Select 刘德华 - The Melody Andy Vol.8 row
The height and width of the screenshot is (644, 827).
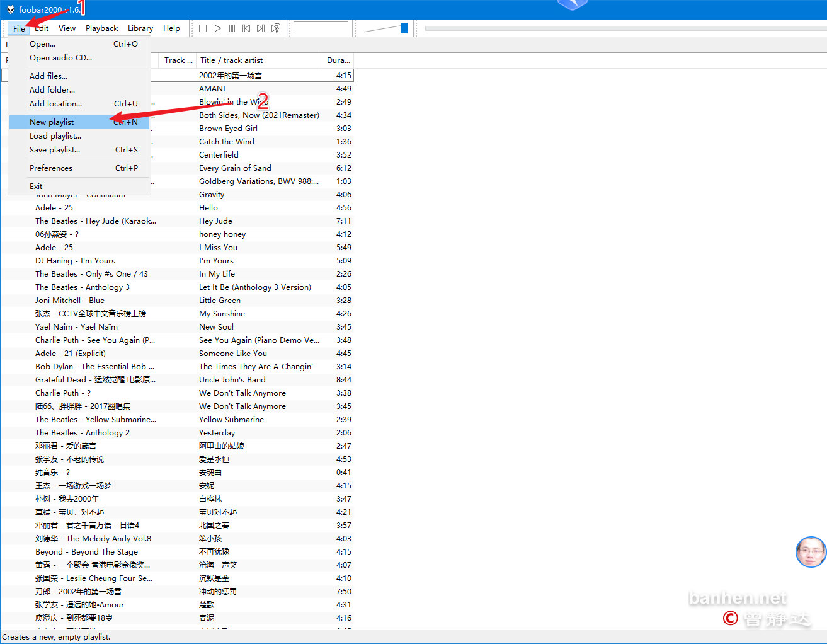click(x=93, y=539)
